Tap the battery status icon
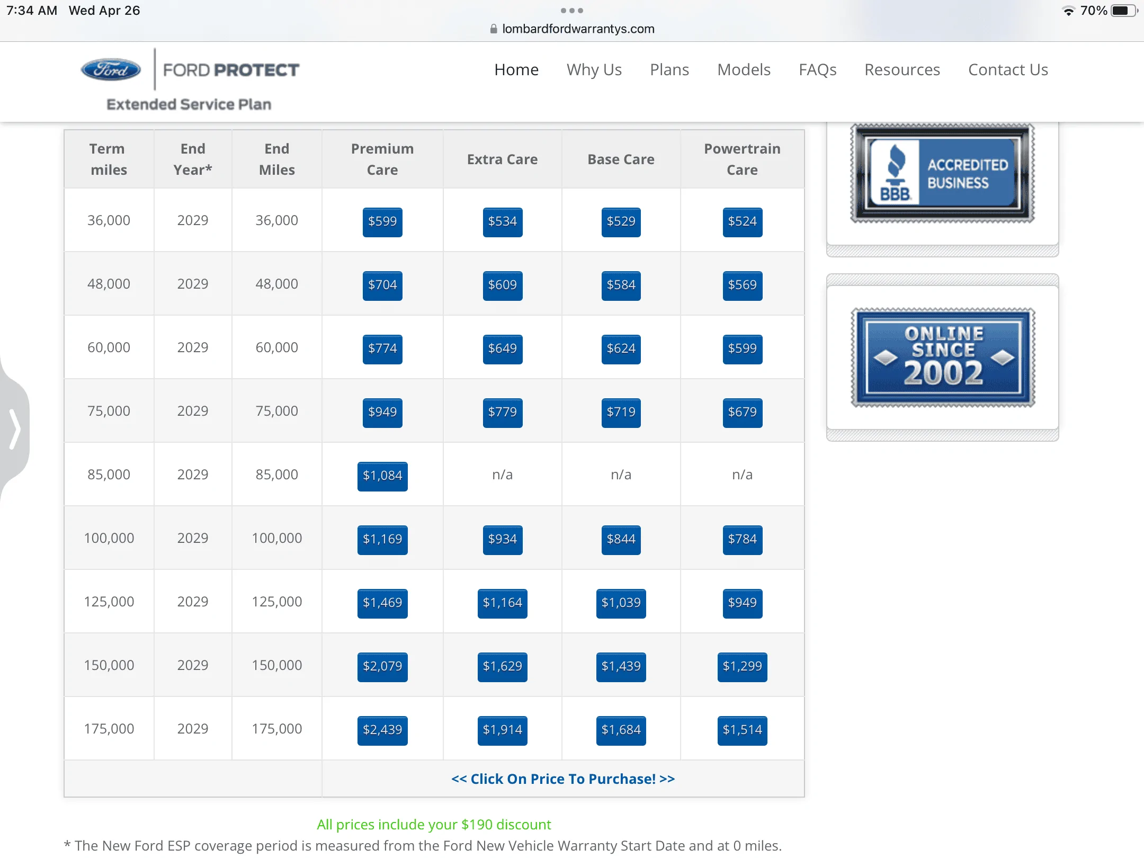This screenshot has width=1144, height=858. click(1124, 11)
